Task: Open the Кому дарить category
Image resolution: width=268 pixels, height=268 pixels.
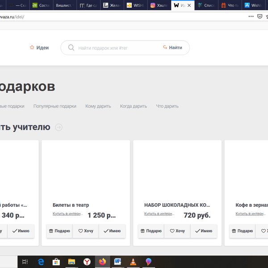Action: click(98, 106)
